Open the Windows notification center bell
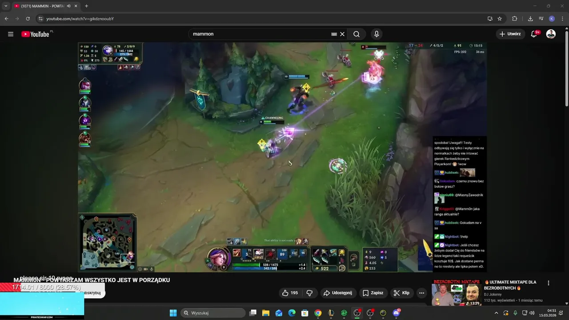This screenshot has height=320, width=569. (x=561, y=313)
